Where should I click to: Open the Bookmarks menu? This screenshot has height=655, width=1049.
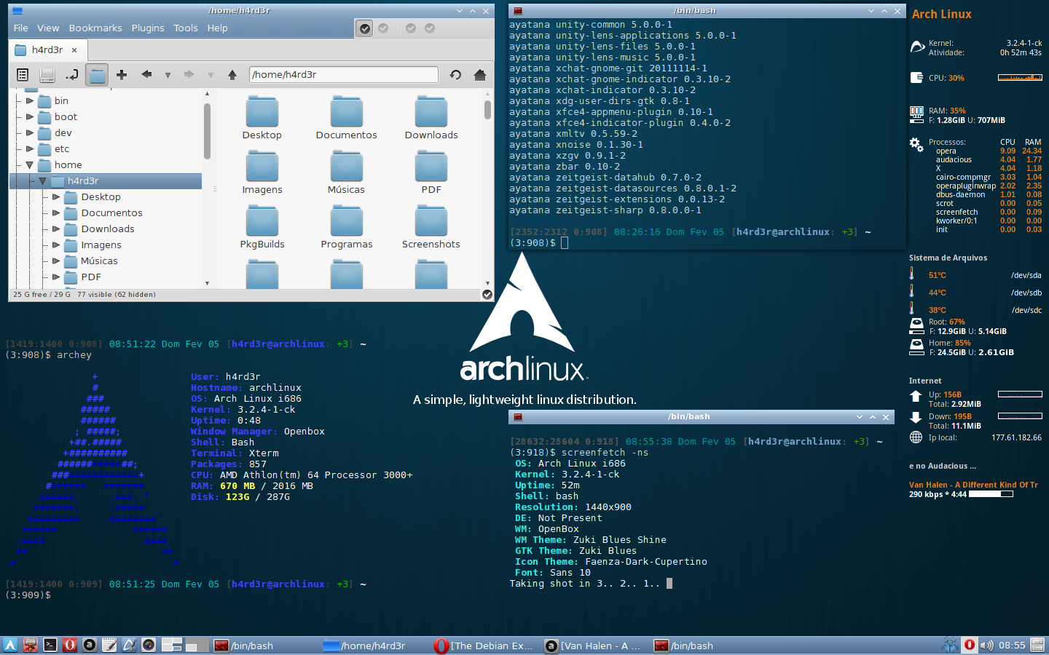[95, 28]
